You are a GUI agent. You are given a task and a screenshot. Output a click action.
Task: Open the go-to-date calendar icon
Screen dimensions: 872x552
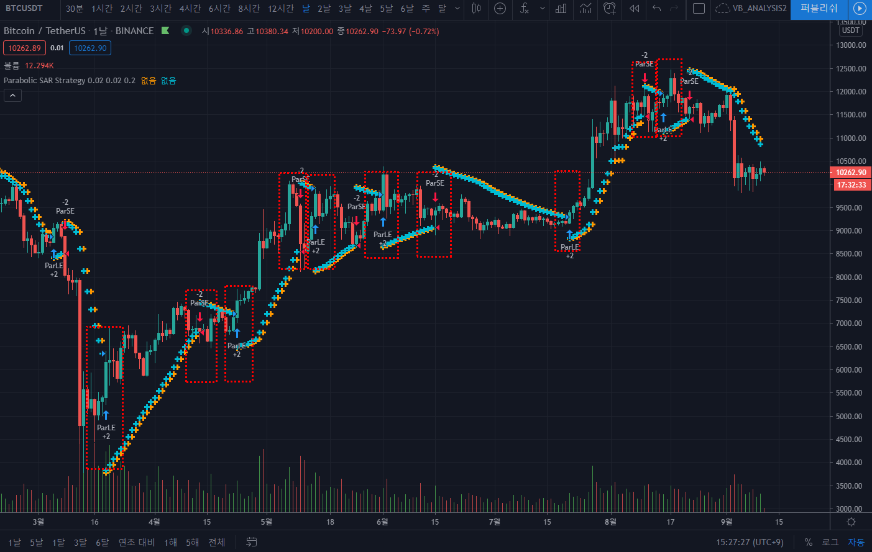pyautogui.click(x=251, y=542)
